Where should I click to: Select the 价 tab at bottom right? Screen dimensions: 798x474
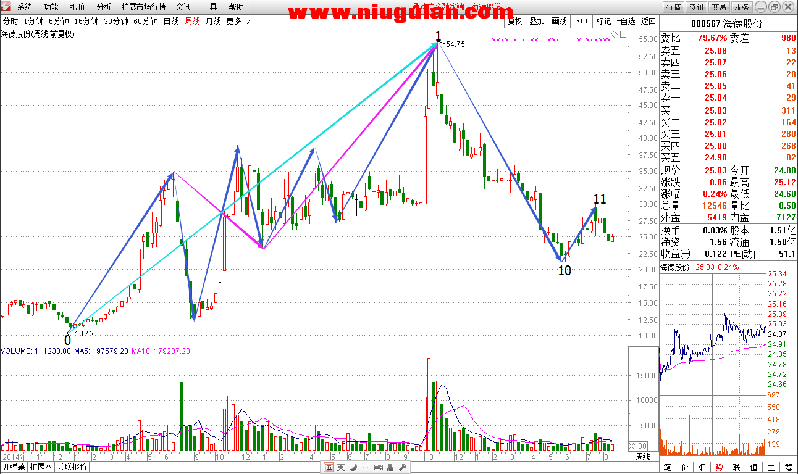pyautogui.click(x=684, y=467)
